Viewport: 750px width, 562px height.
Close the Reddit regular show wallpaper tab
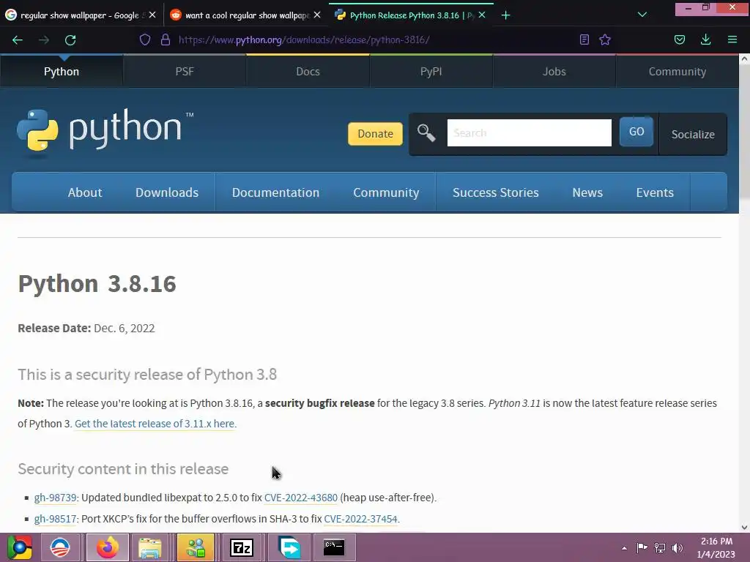317,15
